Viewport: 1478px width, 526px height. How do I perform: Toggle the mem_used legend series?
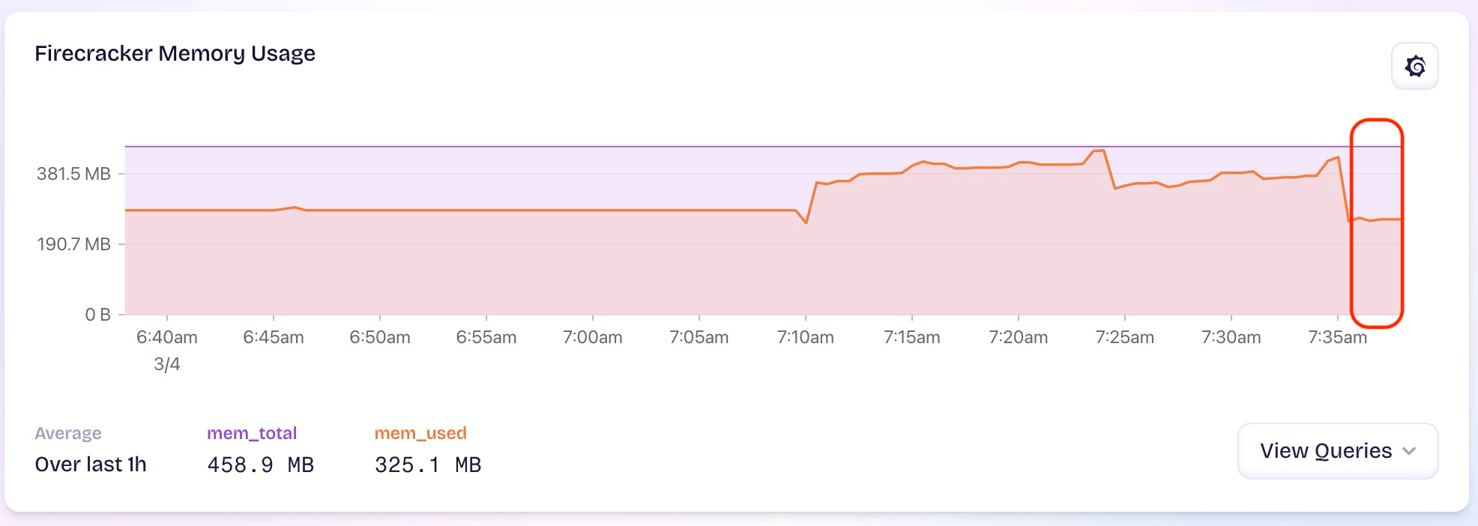[420, 433]
